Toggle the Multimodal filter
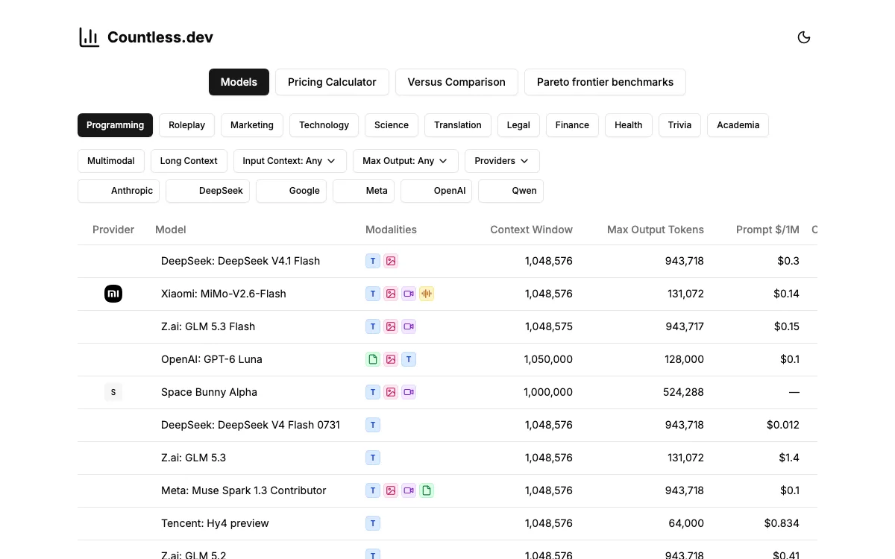This screenshot has height=559, width=895. coord(111,161)
